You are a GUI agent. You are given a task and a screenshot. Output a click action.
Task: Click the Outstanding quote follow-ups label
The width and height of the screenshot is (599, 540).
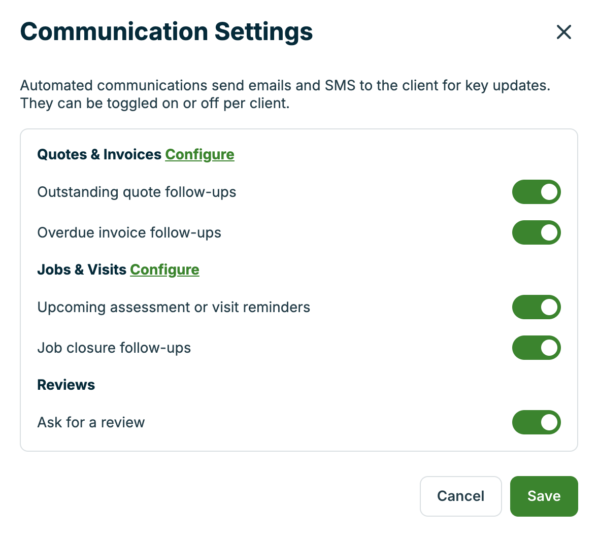click(137, 192)
